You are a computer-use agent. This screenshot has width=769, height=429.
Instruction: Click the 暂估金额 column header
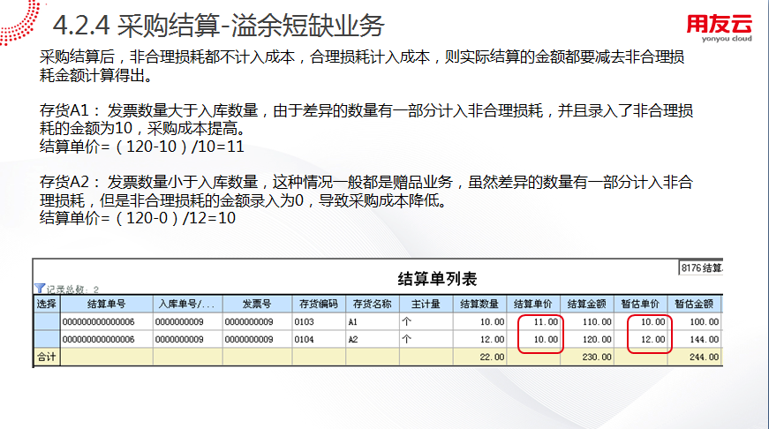tap(694, 304)
